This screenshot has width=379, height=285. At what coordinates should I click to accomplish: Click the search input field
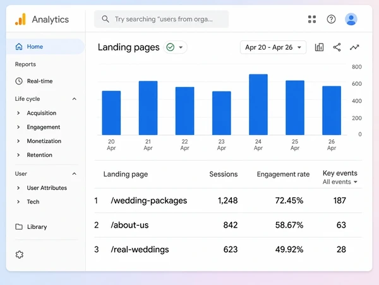[x=162, y=19]
